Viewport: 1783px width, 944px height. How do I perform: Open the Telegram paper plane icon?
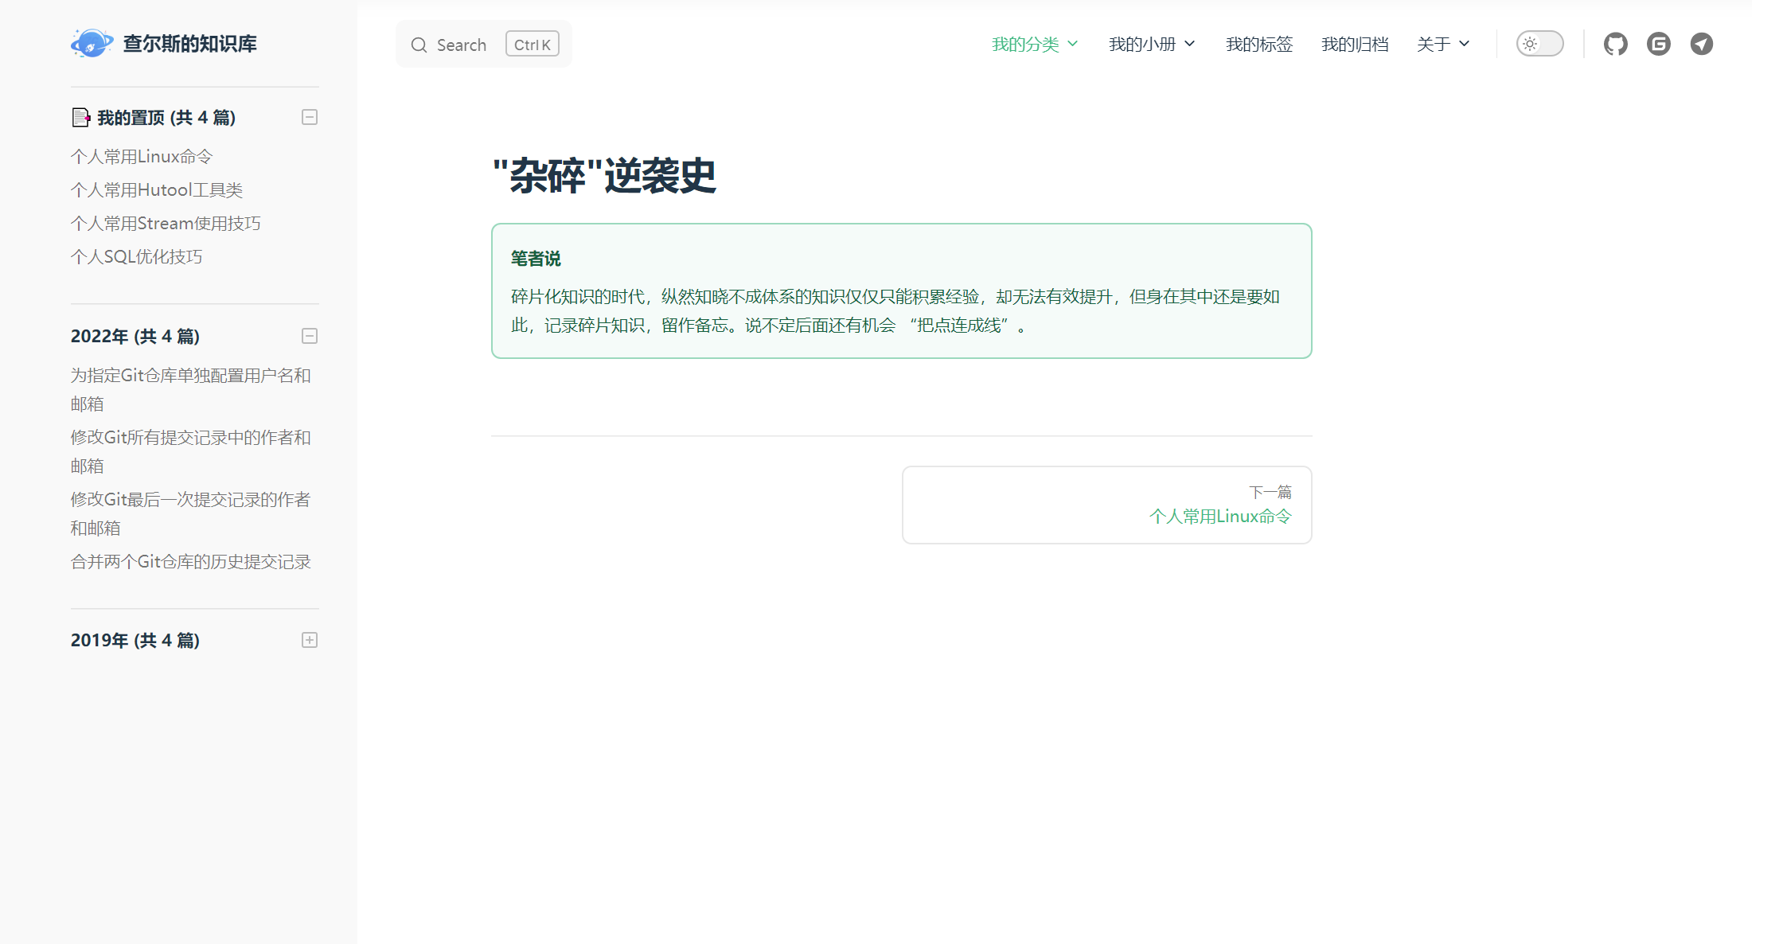[x=1701, y=44]
